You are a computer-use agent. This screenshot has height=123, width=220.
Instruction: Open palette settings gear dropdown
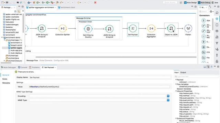tap(211, 11)
